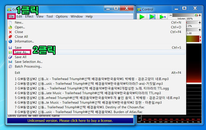206x130 pixels.
Task: Open recent file 6 마른잎.mp3
Action: (96, 103)
